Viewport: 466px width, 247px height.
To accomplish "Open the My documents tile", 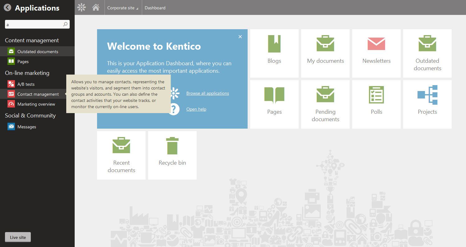I will [325, 53].
